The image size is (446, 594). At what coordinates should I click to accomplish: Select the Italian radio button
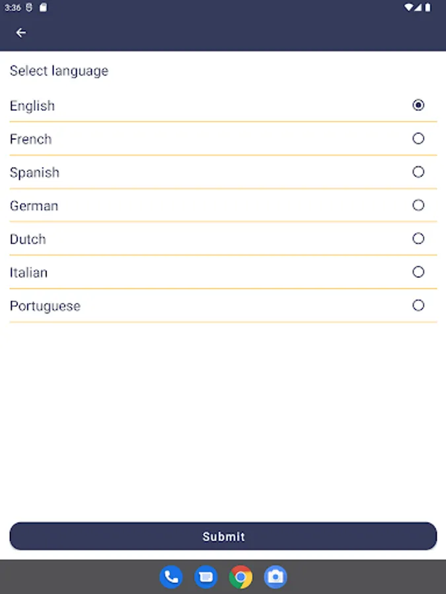[x=418, y=272]
